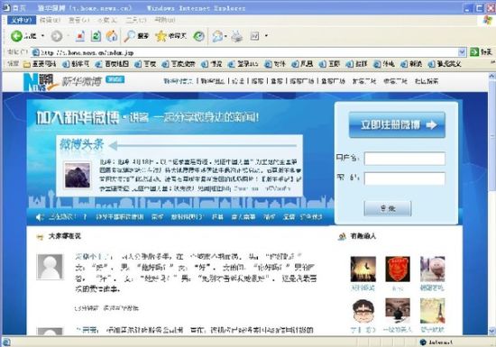Click the status bar page icon
Screen dimensions: 496x347
(6, 342)
